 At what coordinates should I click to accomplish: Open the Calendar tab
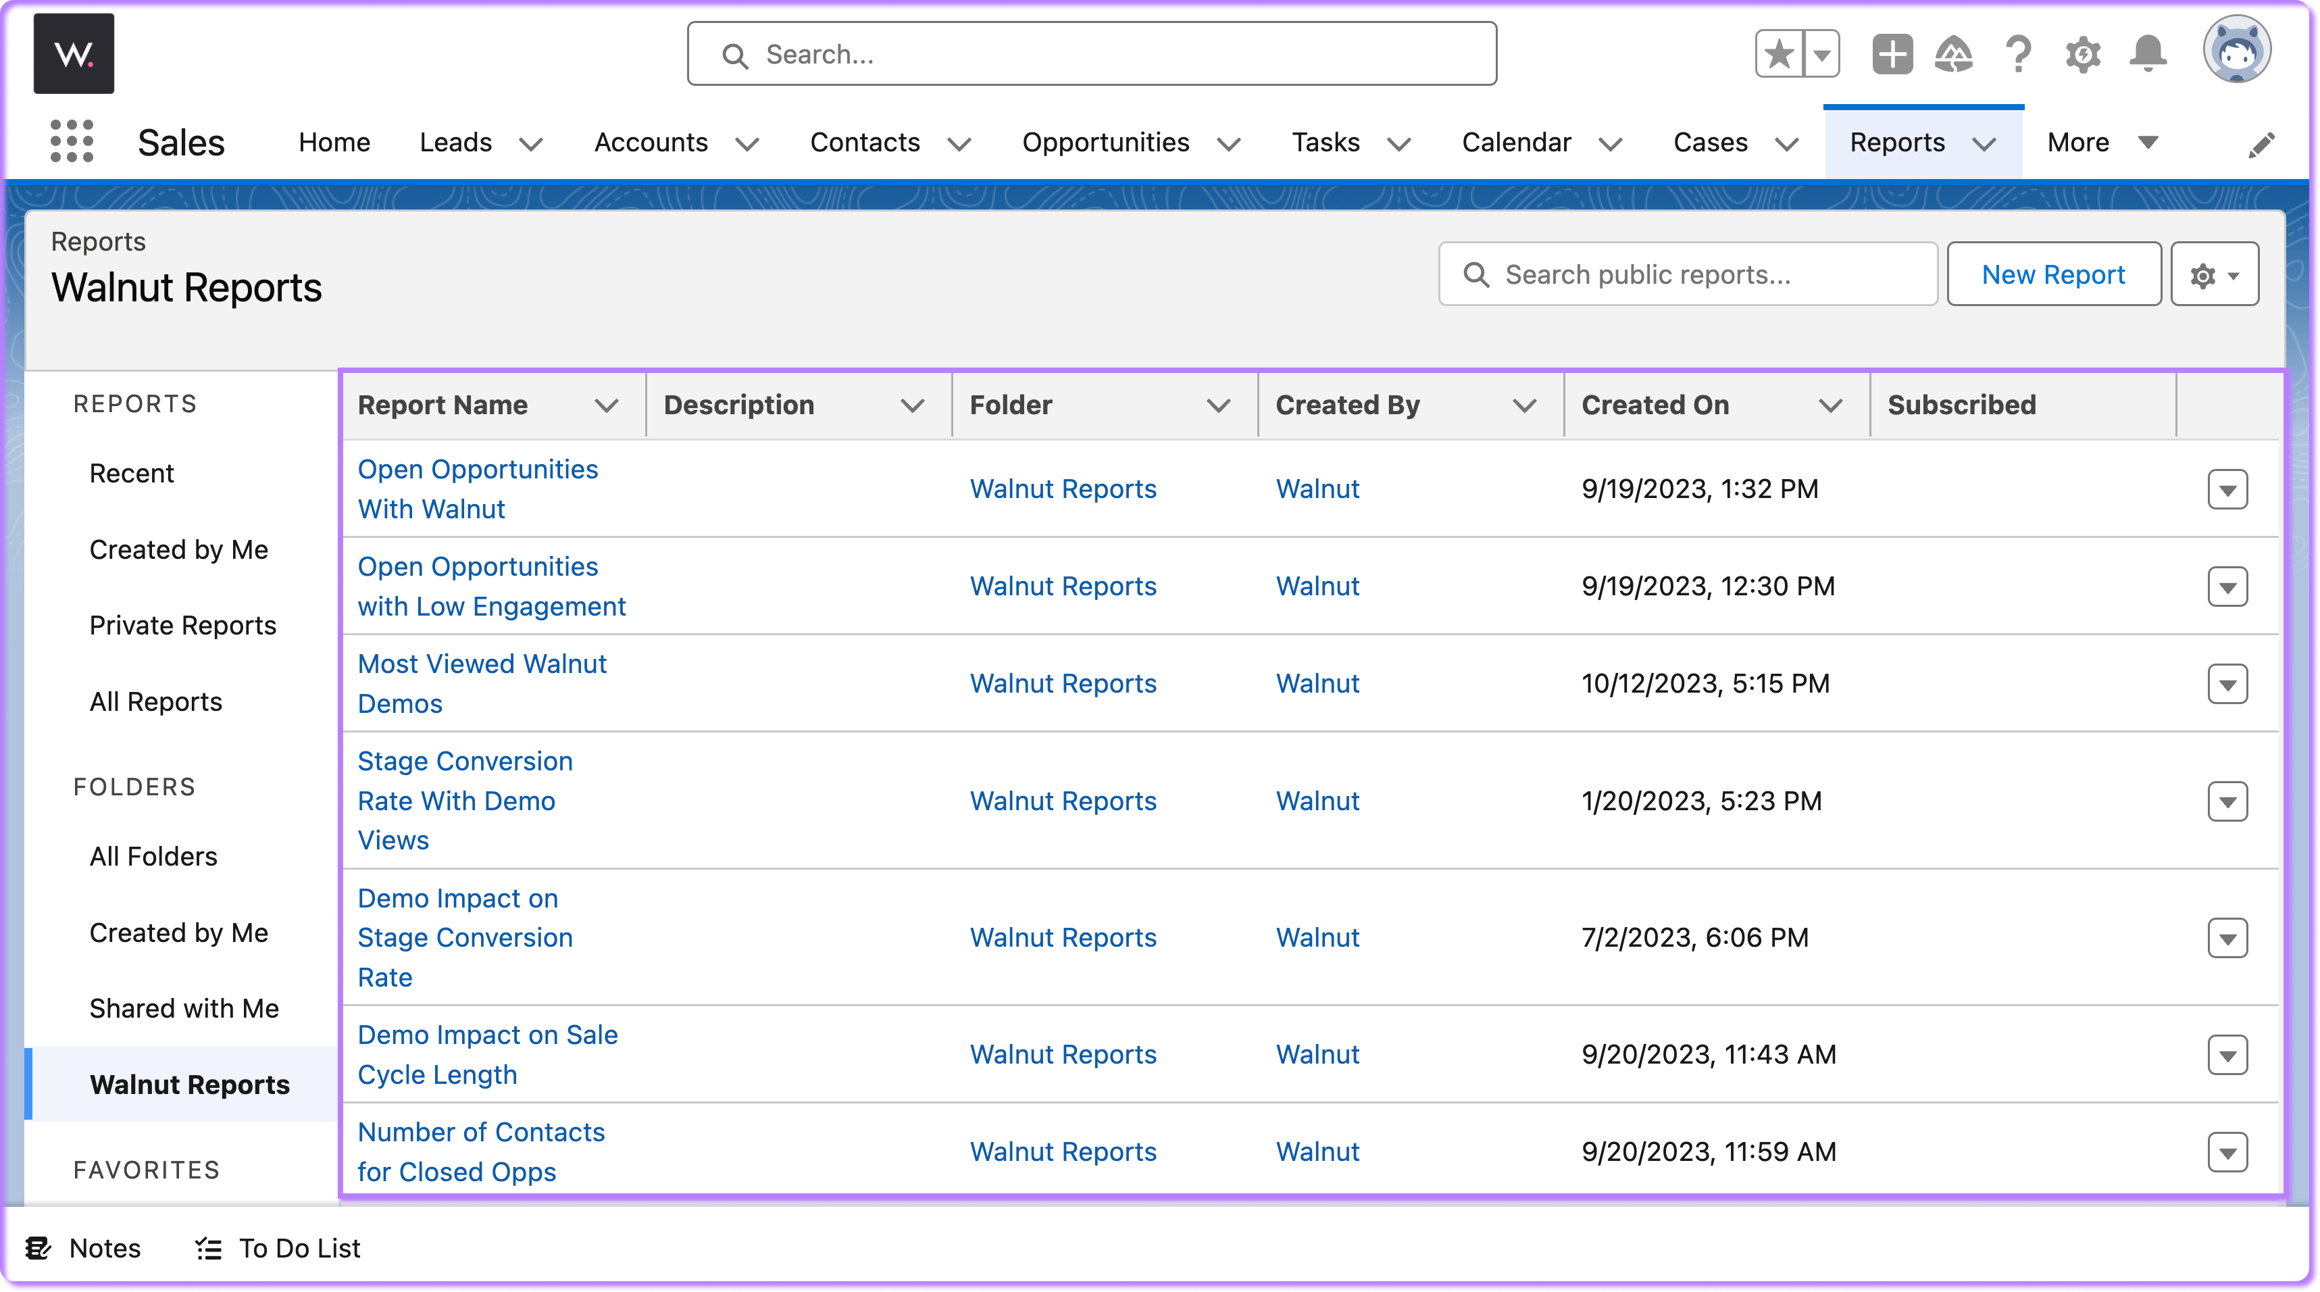[1517, 143]
